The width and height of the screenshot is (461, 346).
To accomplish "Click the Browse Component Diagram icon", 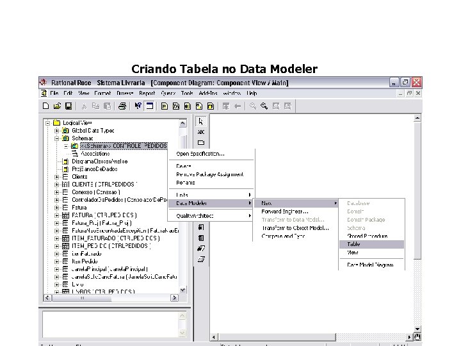I will click(x=188, y=106).
